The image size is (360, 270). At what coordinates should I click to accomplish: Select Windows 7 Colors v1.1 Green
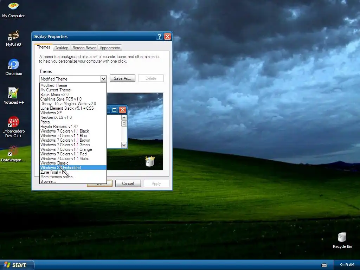tap(73, 145)
